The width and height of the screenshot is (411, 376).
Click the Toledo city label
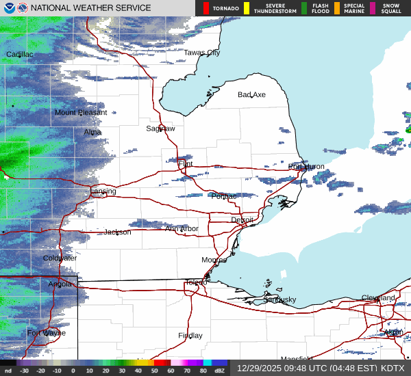coord(196,283)
